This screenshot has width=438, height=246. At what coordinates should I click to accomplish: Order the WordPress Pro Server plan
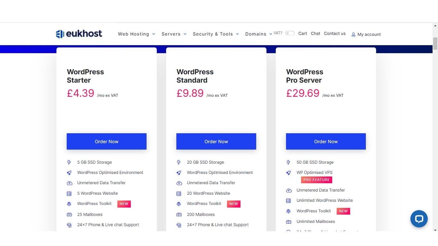[326, 141]
